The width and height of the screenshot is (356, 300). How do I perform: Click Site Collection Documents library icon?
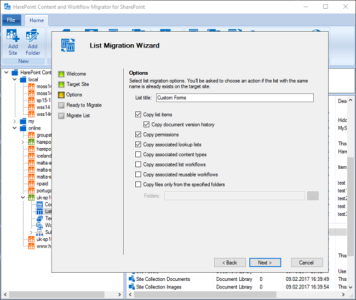coord(131,279)
